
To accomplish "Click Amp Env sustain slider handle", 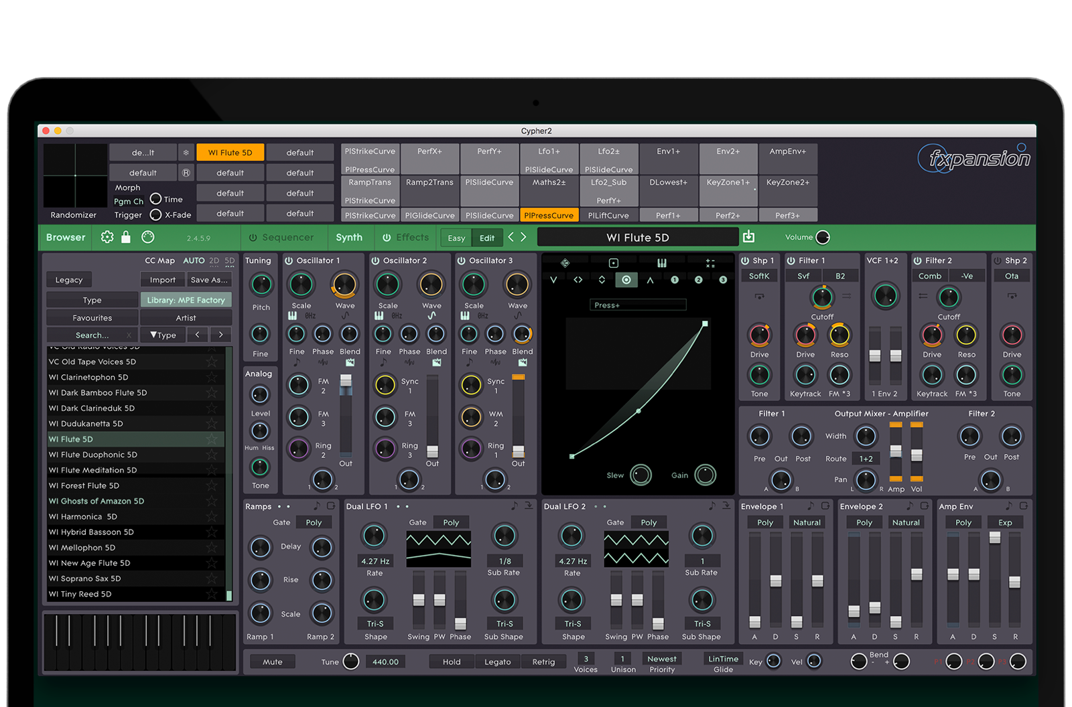I will click(x=994, y=538).
